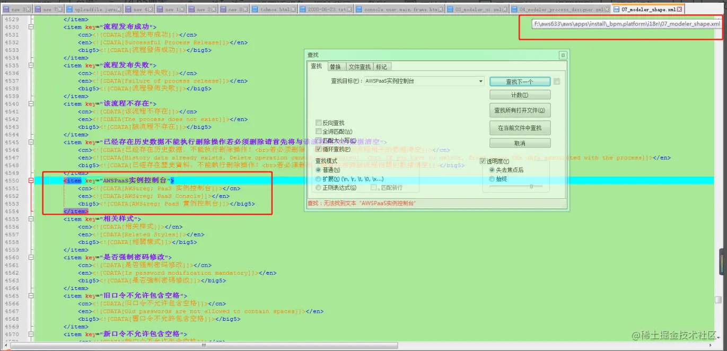The width and height of the screenshot is (727, 351).
Task: Collapse the fold at line 4540
Action: click(x=31, y=104)
